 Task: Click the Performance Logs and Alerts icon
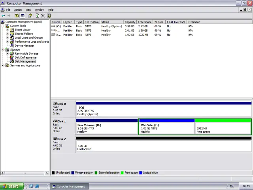click(12, 42)
